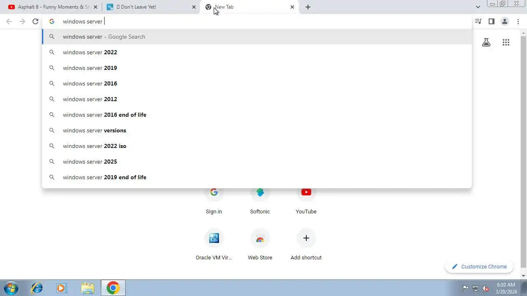Select windows server 2022 iso suggestion
This screenshot has width=527, height=296.
[x=257, y=146]
